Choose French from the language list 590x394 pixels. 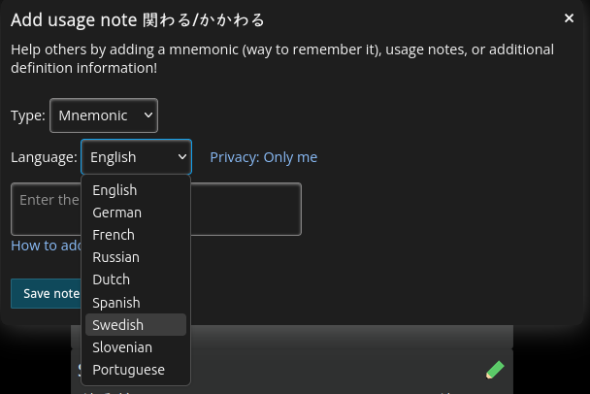click(136, 235)
